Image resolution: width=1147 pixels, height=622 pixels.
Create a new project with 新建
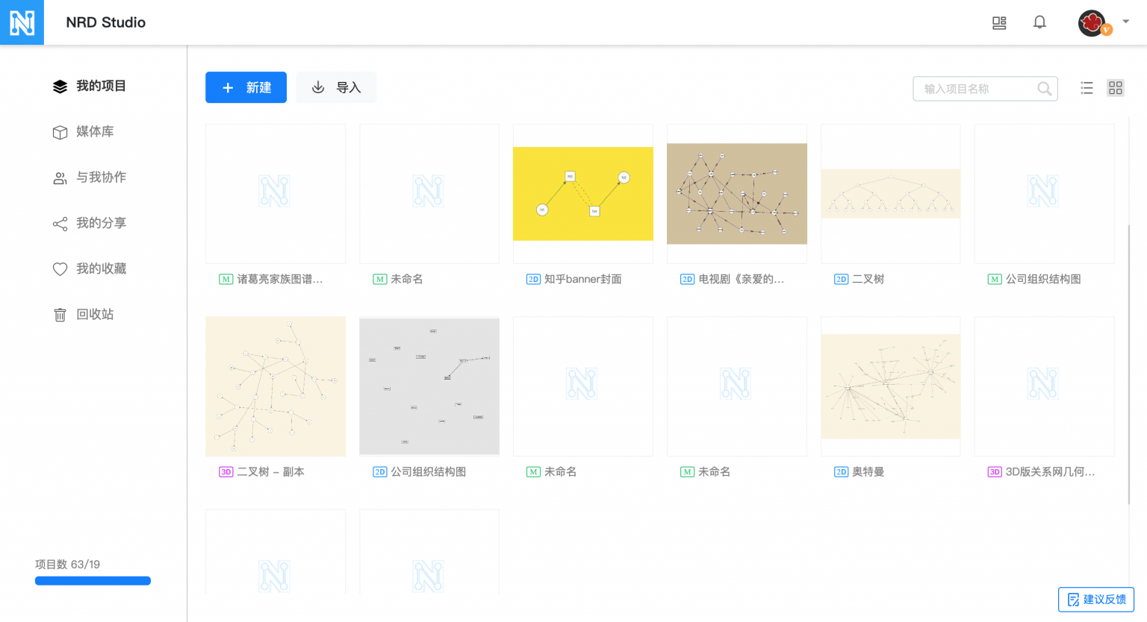[246, 87]
